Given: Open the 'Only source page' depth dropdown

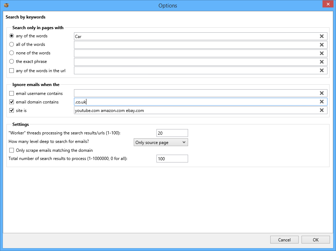Looking at the screenshot, I should pos(161,143).
